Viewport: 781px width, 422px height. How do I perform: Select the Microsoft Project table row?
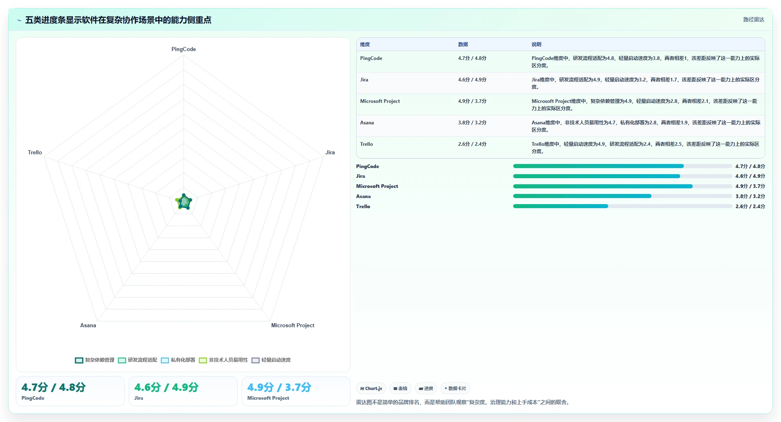[x=560, y=104]
